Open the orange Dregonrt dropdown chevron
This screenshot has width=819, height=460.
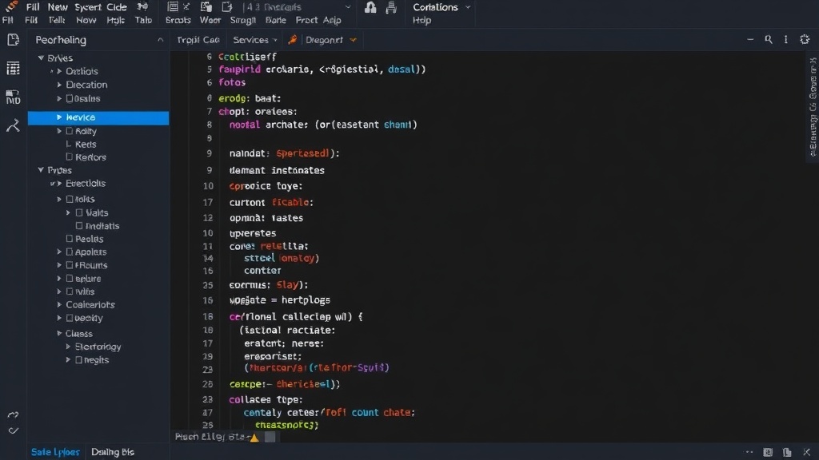click(354, 40)
